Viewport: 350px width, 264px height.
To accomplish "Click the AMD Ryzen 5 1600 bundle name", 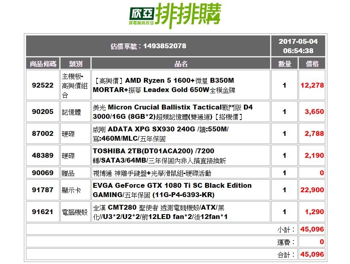I will pyautogui.click(x=164, y=85).
